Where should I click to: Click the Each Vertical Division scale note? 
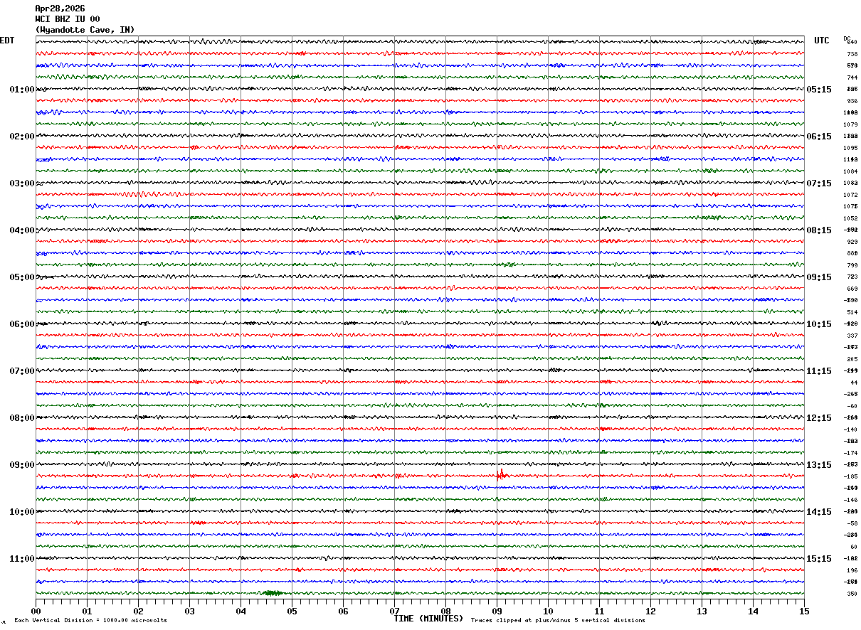pyautogui.click(x=90, y=621)
